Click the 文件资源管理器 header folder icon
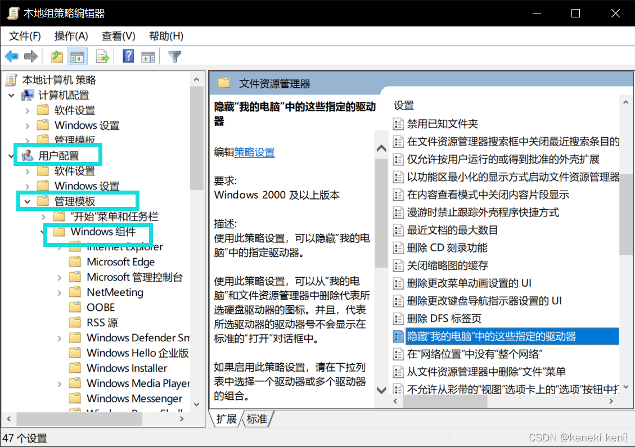Viewport: 635px width, 447px height. click(x=224, y=83)
